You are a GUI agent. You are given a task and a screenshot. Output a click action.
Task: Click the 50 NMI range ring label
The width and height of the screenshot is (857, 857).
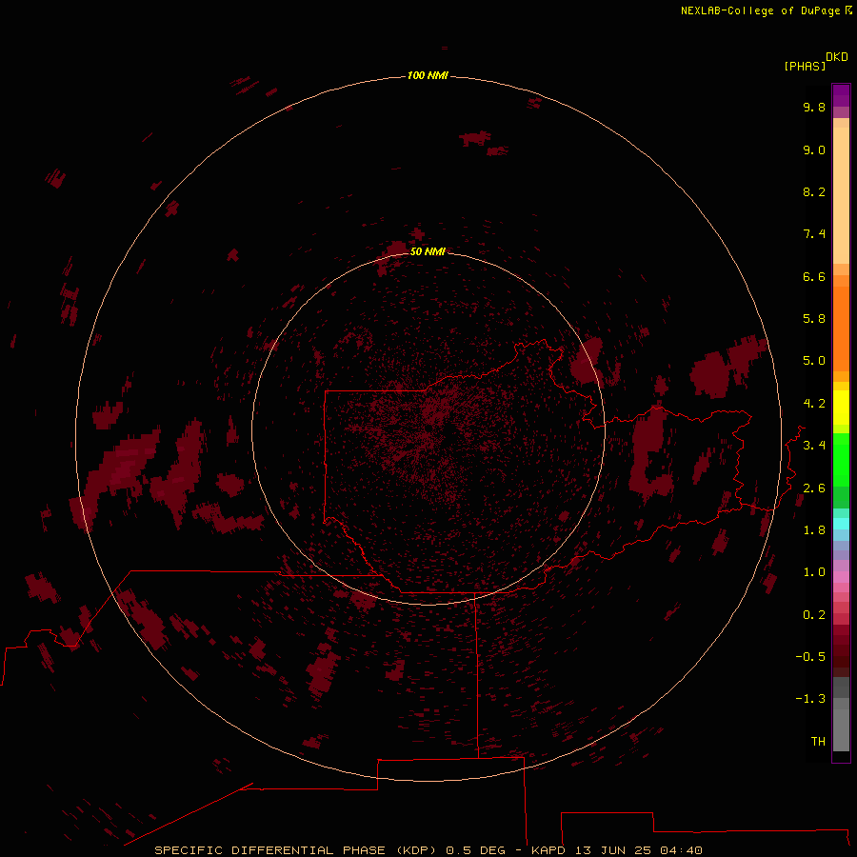[x=428, y=251]
